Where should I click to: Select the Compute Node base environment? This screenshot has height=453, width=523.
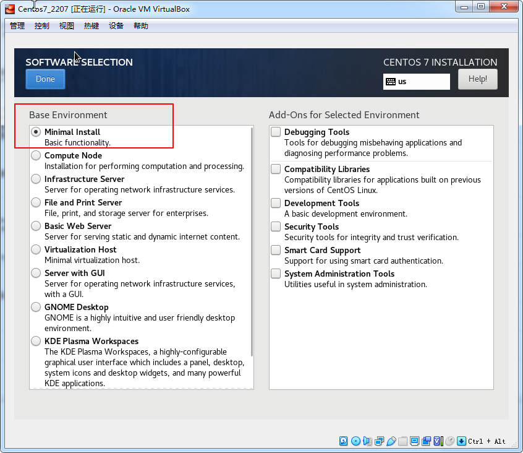click(x=36, y=156)
